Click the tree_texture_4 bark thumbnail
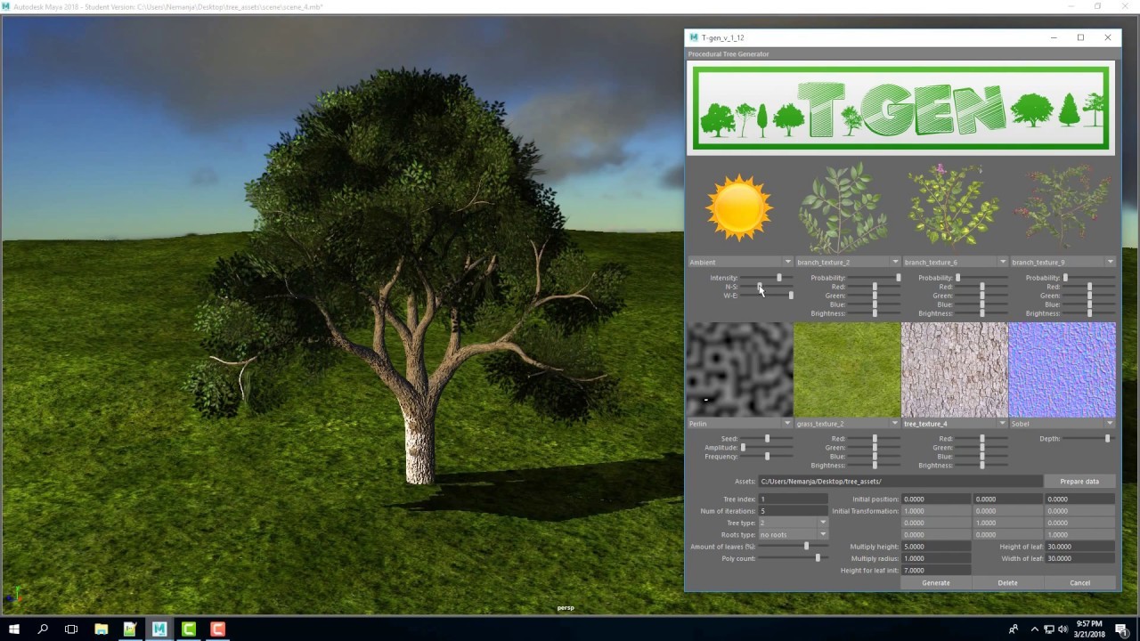The image size is (1140, 641). pos(953,370)
